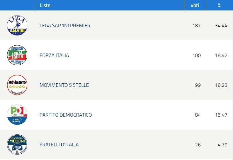Open the Partito Democratico logo
The height and width of the screenshot is (160, 233).
tap(17, 115)
